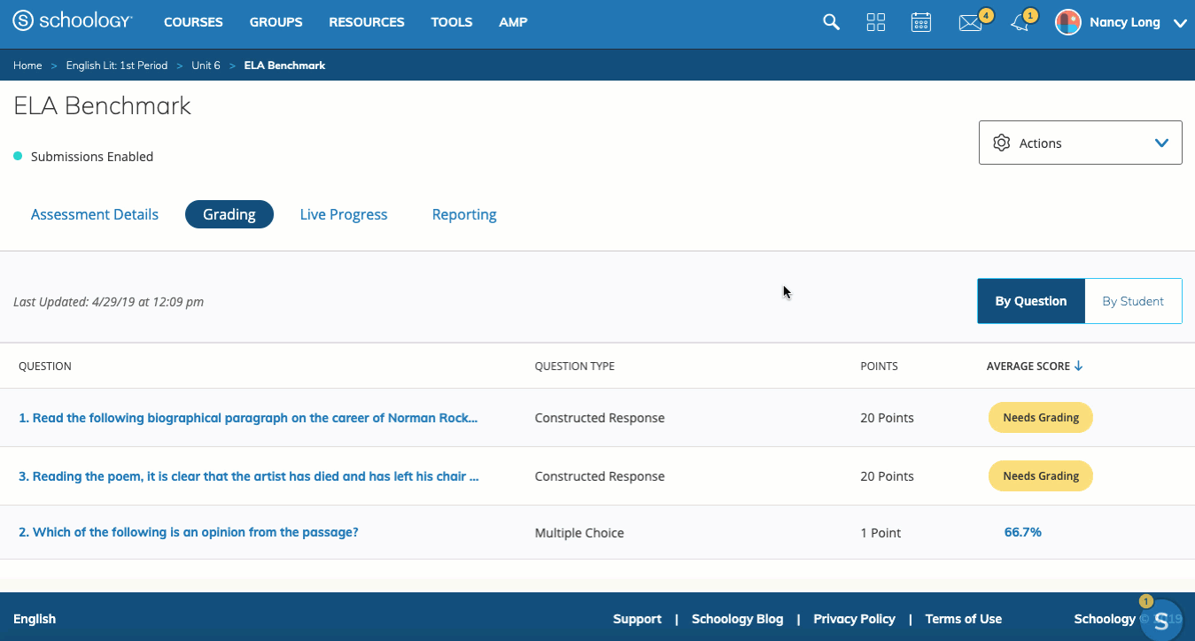Click the floating Schoology help badge
This screenshot has height=641, width=1195.
1160,619
